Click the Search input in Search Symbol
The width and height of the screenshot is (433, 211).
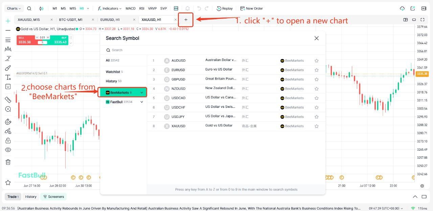coord(213,50)
